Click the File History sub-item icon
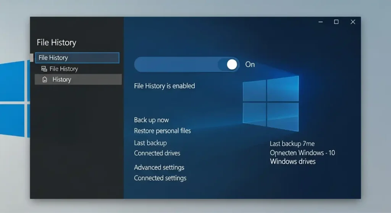391x213 pixels. tap(44, 69)
